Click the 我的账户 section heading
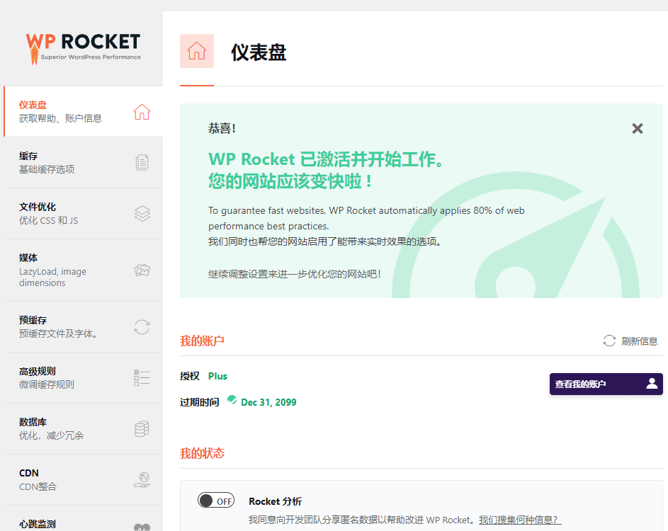This screenshot has width=668, height=531. point(202,341)
